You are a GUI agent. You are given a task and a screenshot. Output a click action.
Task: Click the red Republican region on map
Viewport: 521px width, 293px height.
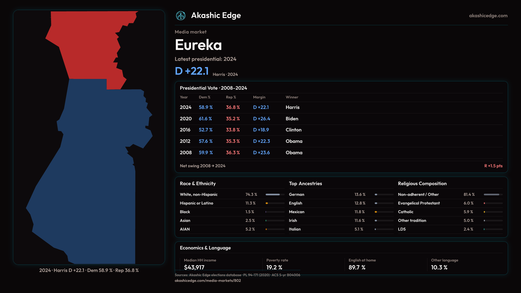90,46
